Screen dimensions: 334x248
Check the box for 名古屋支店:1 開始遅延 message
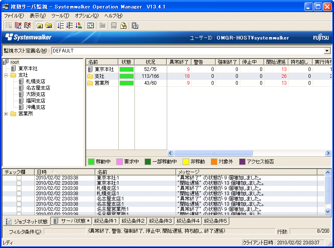coord(19,204)
